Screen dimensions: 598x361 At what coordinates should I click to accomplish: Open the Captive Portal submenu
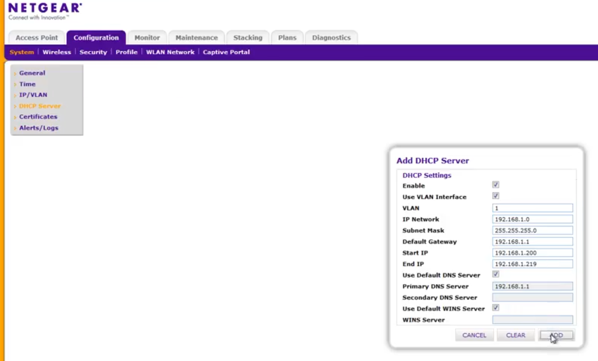point(226,52)
